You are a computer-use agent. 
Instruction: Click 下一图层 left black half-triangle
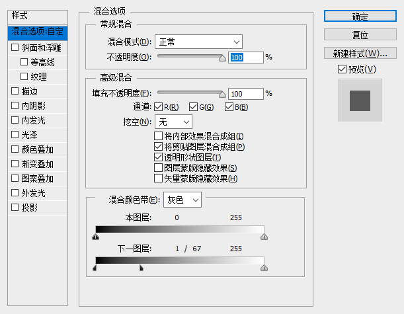(95, 268)
